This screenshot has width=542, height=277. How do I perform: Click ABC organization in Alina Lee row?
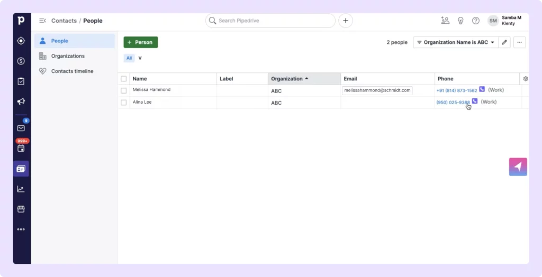click(x=276, y=103)
